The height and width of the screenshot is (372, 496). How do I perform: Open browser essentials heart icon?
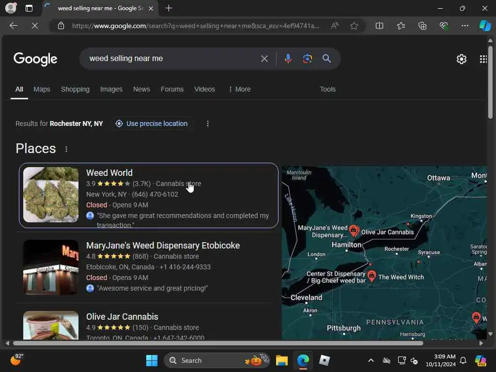[444, 26]
